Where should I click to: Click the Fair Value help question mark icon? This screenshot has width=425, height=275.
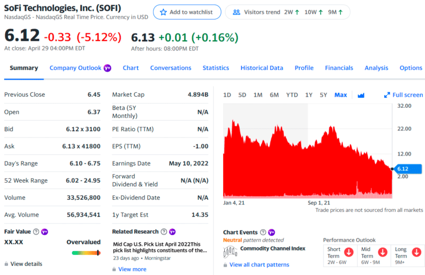(36, 231)
